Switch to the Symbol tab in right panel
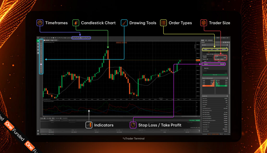Screen dimensions: 267x153 pos(203,40)
